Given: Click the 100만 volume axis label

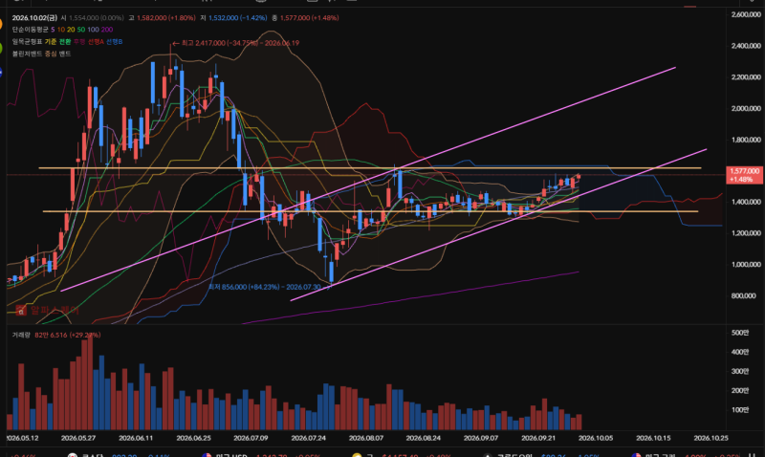Looking at the screenshot, I should pyautogui.click(x=739, y=410).
